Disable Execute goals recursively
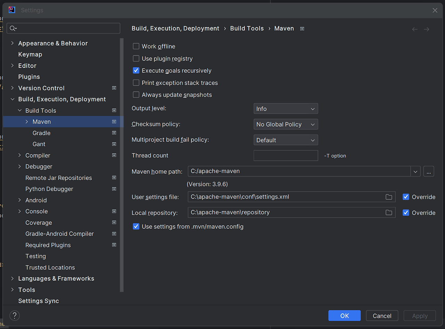This screenshot has width=445, height=329. (136, 70)
